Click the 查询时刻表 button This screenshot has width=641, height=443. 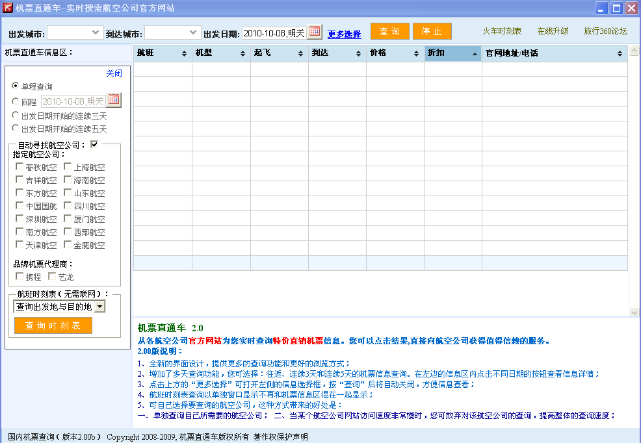click(53, 325)
